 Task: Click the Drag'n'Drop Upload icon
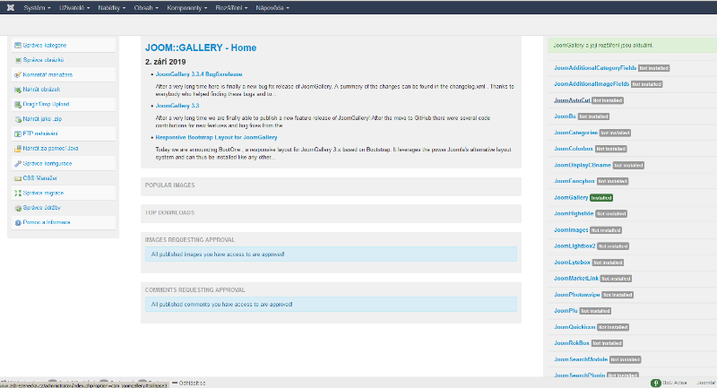click(18, 104)
